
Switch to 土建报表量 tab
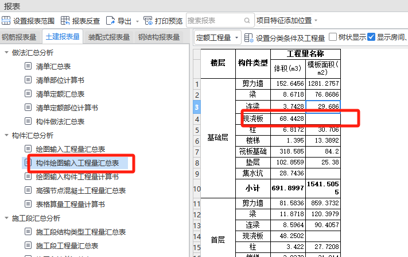[x=63, y=37]
